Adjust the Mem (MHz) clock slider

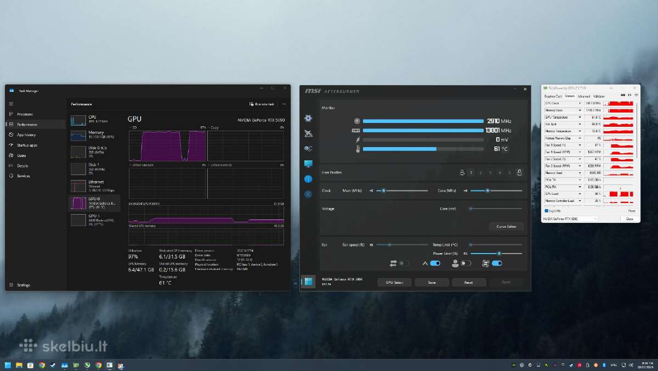click(x=402, y=190)
